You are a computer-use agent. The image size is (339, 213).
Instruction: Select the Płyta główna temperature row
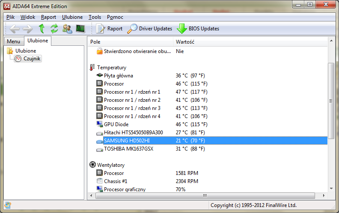[208, 76]
